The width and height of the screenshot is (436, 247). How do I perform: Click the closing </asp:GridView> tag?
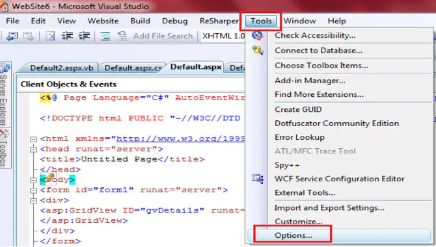point(84,220)
